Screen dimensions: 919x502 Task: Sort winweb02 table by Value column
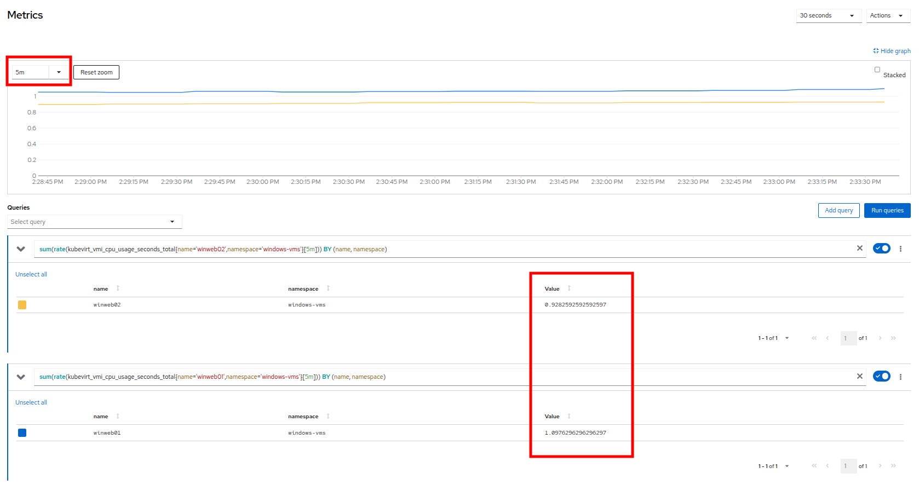[568, 288]
